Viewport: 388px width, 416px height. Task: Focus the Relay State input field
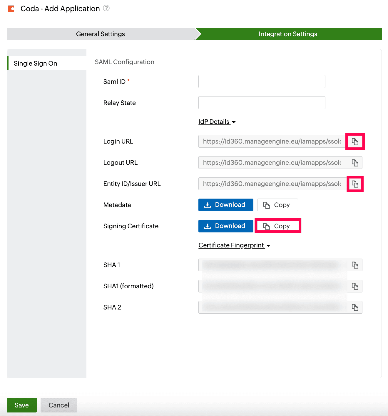(262, 103)
